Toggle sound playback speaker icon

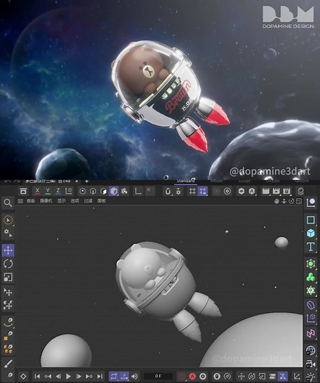click(134, 376)
